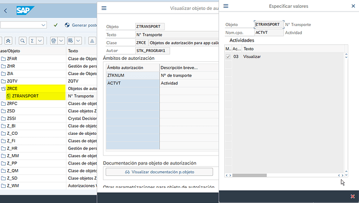Image resolution: width=359 pixels, height=203 pixels.
Task: Collapse the open ZRCE folder
Action: pyautogui.click(x=3, y=88)
